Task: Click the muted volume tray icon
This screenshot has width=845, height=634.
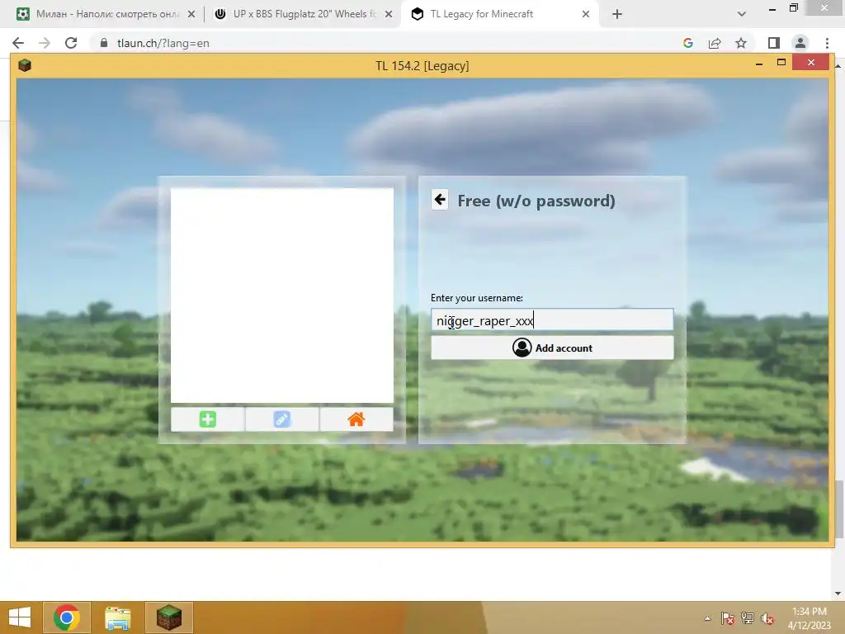Action: tap(767, 618)
